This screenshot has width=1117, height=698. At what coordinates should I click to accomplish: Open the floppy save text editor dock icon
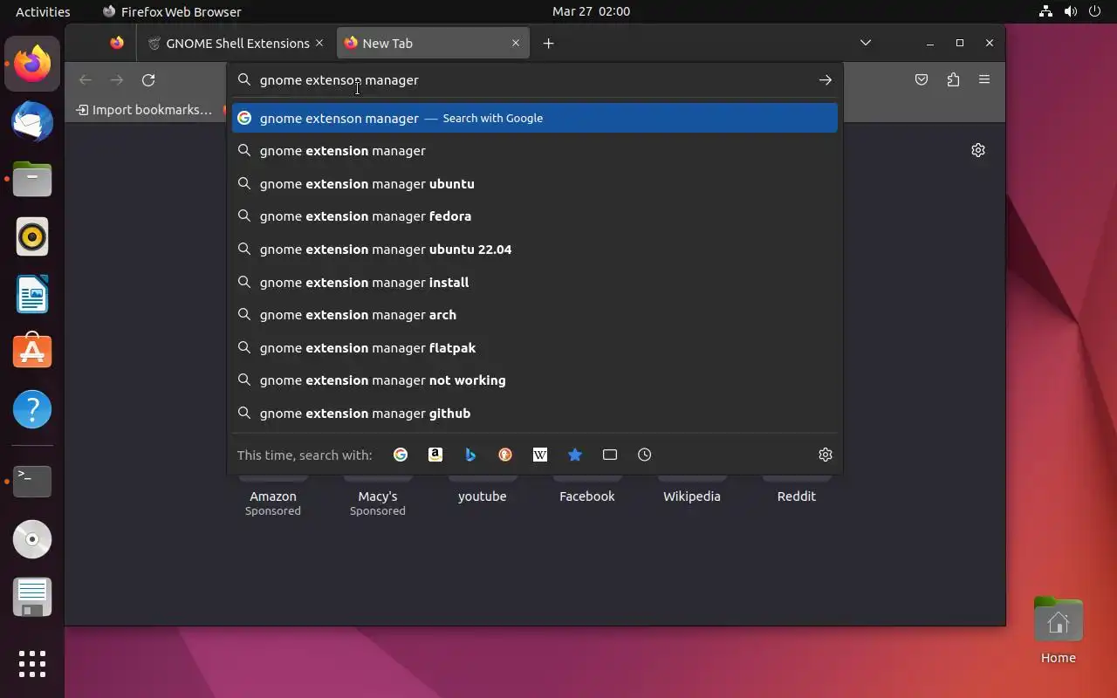coord(32,597)
